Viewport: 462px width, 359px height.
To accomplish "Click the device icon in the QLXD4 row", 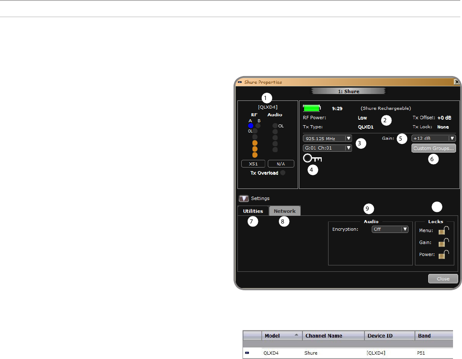I will tap(247, 353).
